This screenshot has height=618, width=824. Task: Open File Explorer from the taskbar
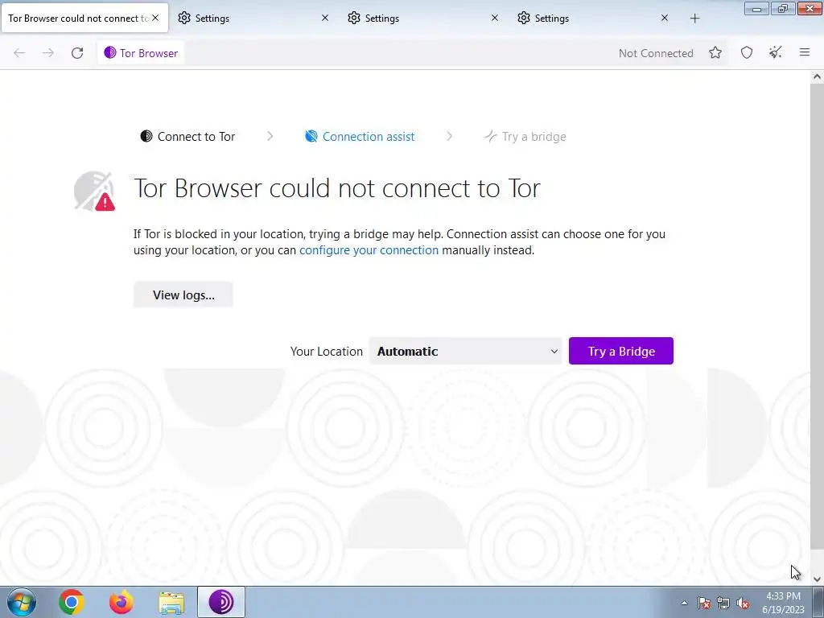tap(171, 602)
